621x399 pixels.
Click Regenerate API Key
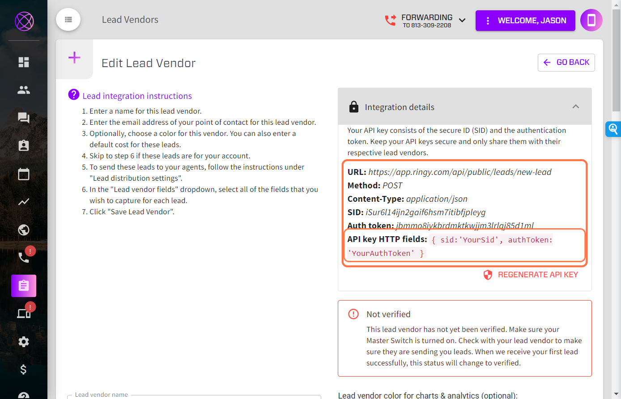coord(531,275)
